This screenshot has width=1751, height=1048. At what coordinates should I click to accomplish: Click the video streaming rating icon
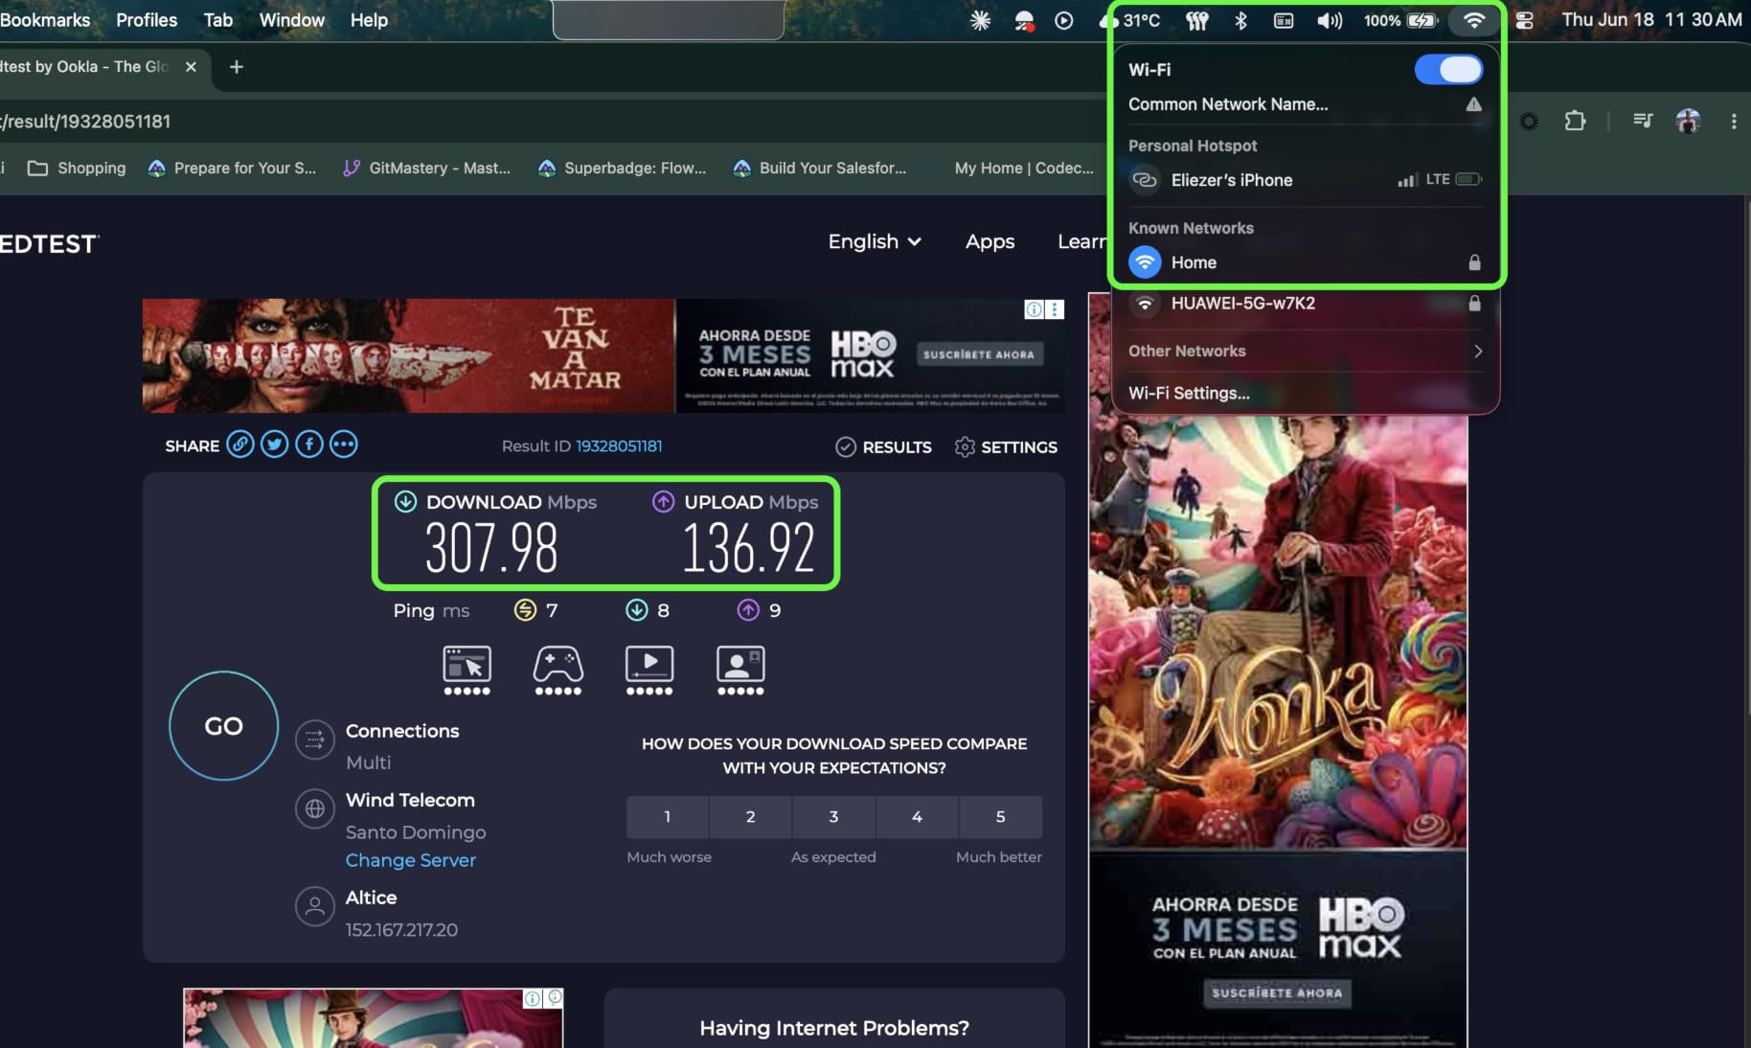point(649,670)
